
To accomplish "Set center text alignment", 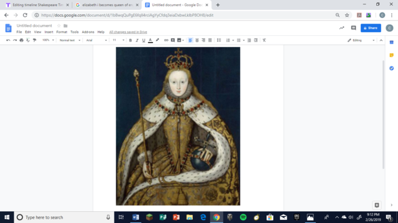I will [197, 40].
